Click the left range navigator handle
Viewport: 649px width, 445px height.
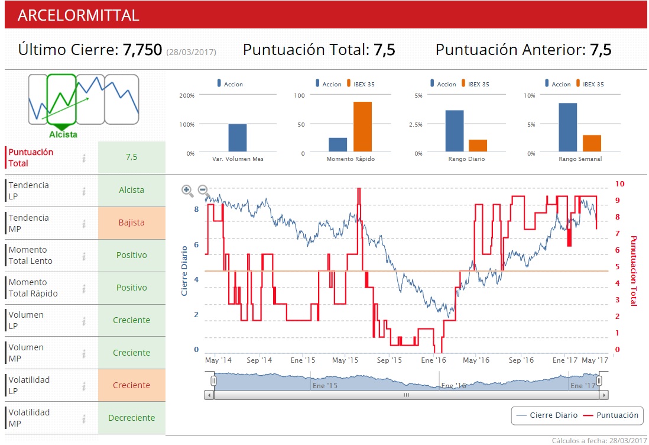pos(213,380)
